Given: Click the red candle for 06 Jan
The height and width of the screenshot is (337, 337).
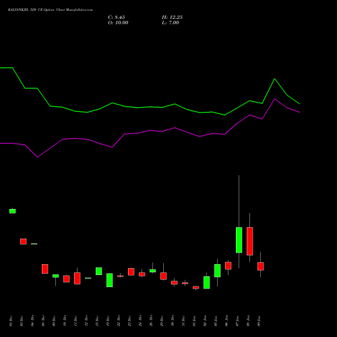Looking at the screenshot, I should [x=228, y=266].
